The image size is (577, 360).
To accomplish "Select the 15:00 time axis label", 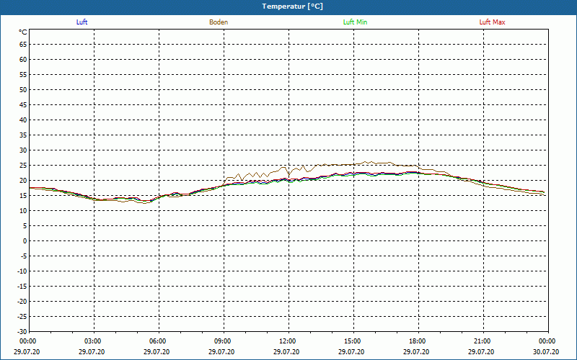I will pos(353,341).
